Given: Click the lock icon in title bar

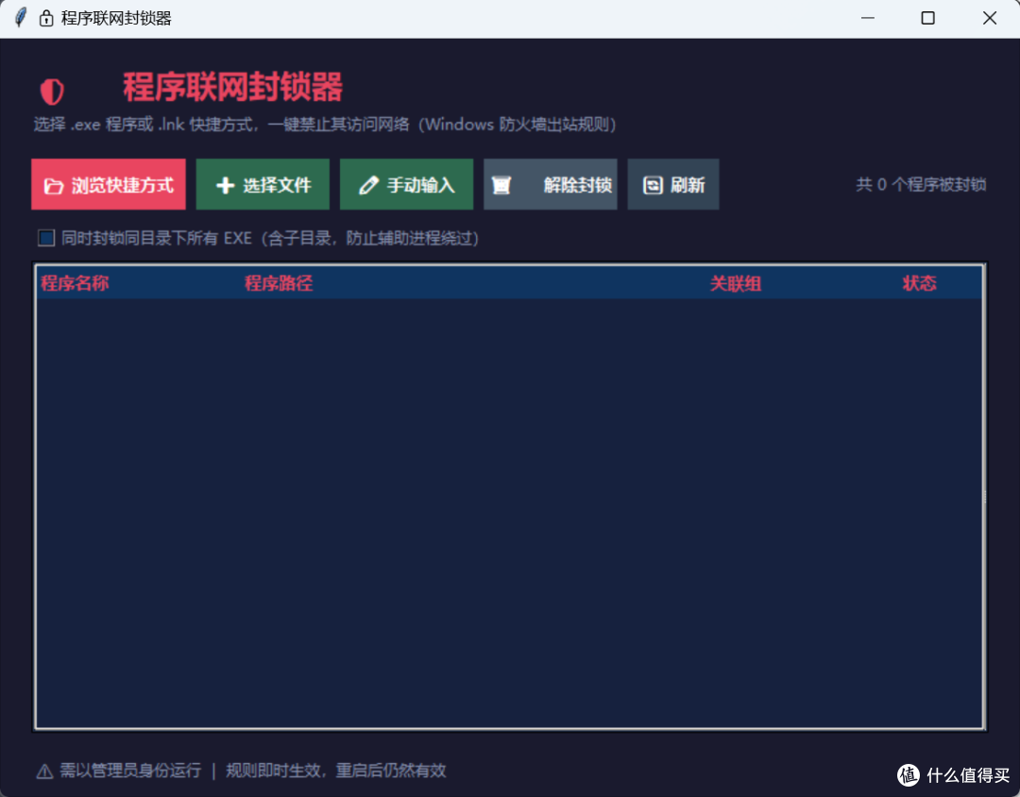Looking at the screenshot, I should 46,18.
